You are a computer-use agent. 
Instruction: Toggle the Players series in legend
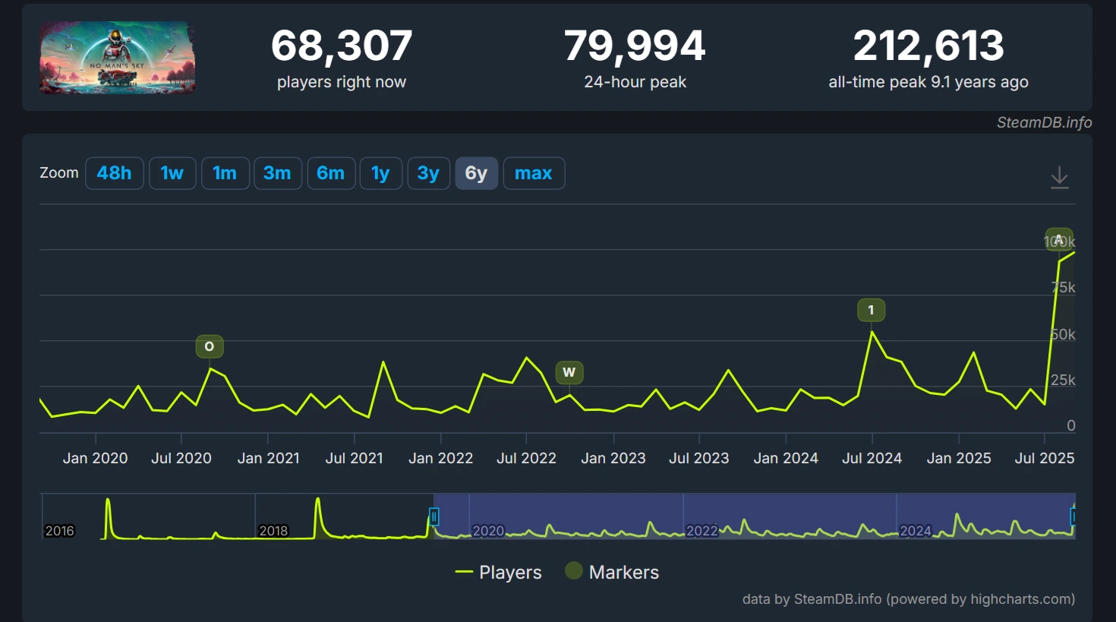pyautogui.click(x=498, y=572)
